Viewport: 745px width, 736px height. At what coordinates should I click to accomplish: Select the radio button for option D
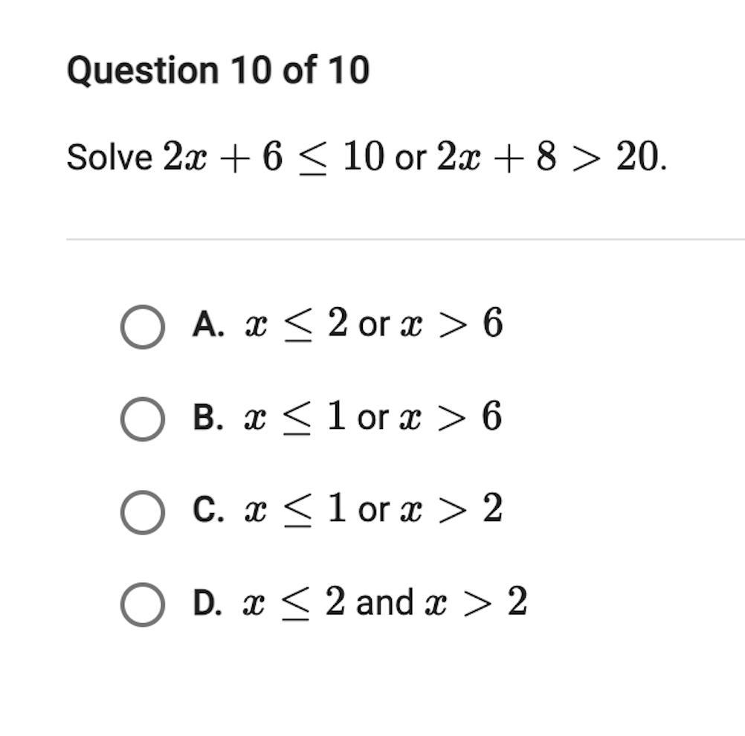coord(142,604)
